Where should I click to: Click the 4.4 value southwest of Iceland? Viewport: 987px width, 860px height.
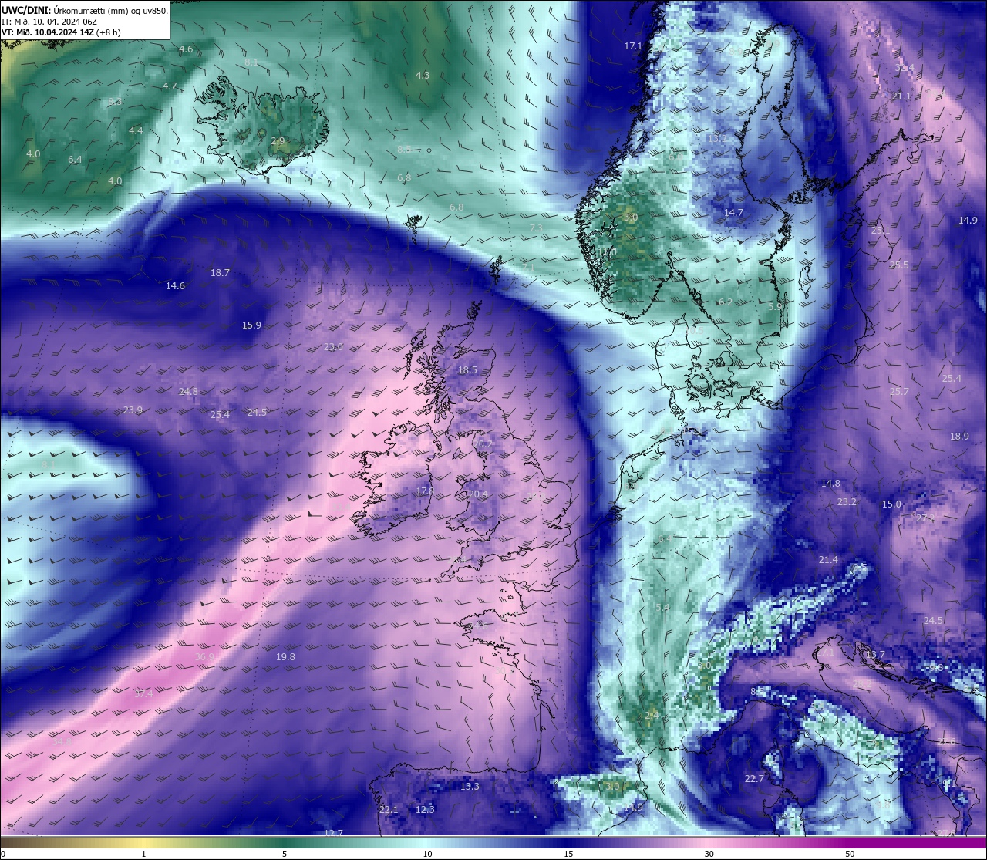pyautogui.click(x=136, y=131)
